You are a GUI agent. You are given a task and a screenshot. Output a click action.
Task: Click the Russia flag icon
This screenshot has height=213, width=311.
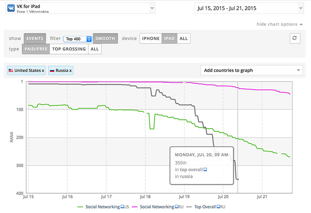52,70
